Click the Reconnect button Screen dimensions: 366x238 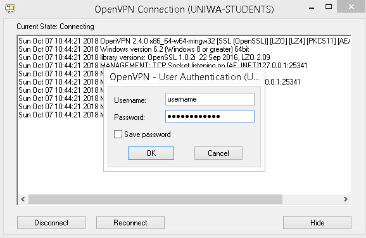(130, 223)
